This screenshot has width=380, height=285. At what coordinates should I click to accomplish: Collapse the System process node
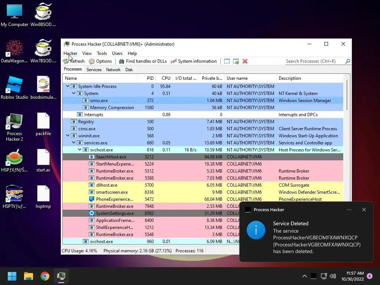[73, 93]
